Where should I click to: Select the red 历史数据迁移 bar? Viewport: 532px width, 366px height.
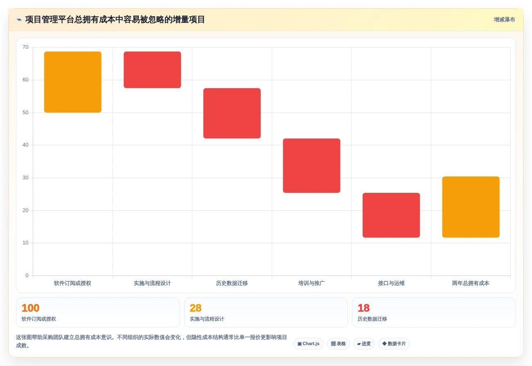click(x=232, y=113)
